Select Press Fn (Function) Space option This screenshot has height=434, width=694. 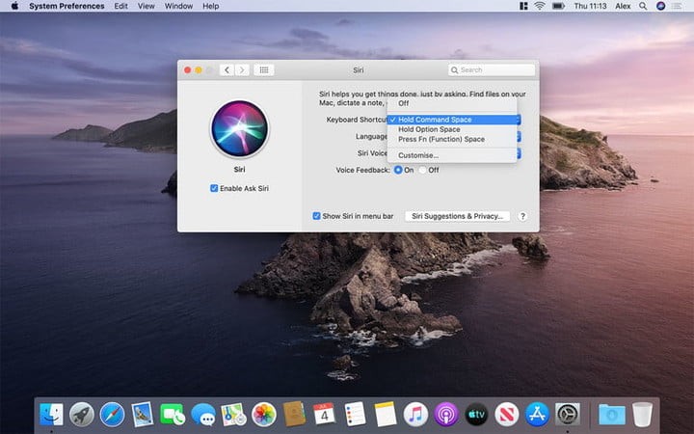[440, 139]
